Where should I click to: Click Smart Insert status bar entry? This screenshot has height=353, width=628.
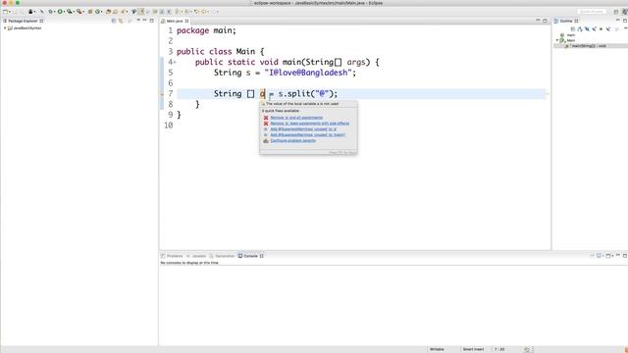[473, 349]
